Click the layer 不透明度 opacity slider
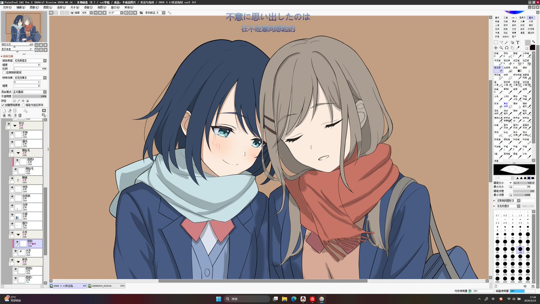 (x=30, y=96)
